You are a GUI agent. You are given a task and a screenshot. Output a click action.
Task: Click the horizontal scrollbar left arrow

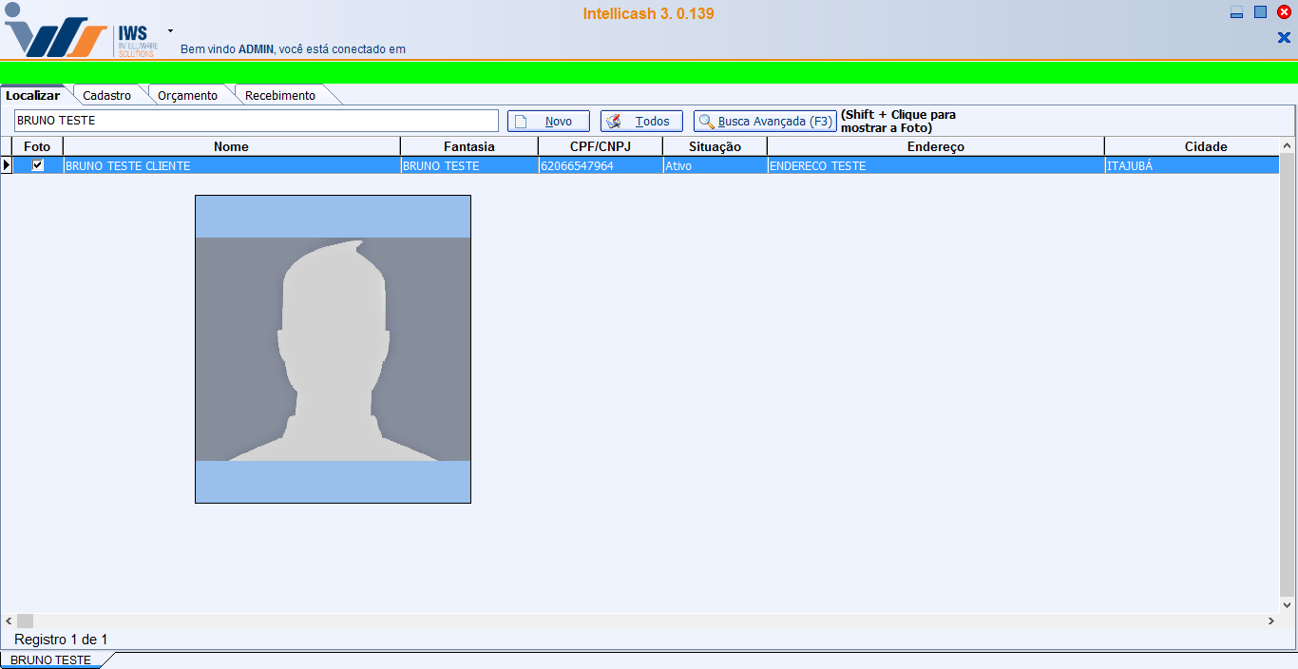9,621
